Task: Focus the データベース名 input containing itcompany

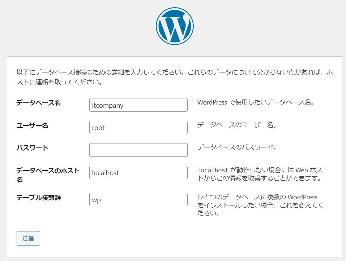Action: coord(138,105)
